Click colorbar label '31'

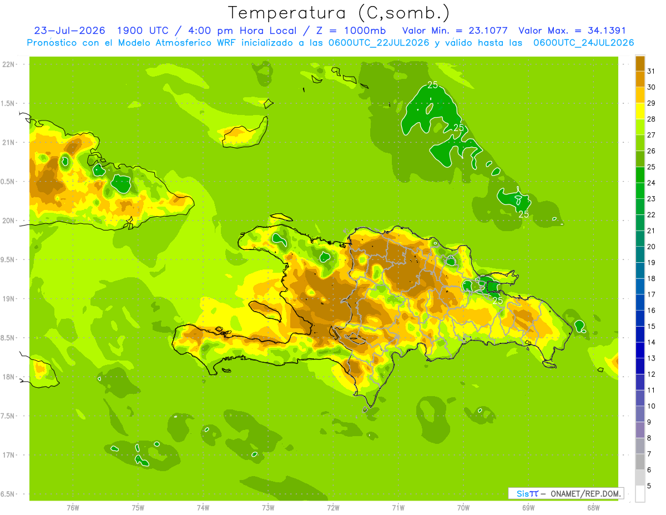(652, 71)
